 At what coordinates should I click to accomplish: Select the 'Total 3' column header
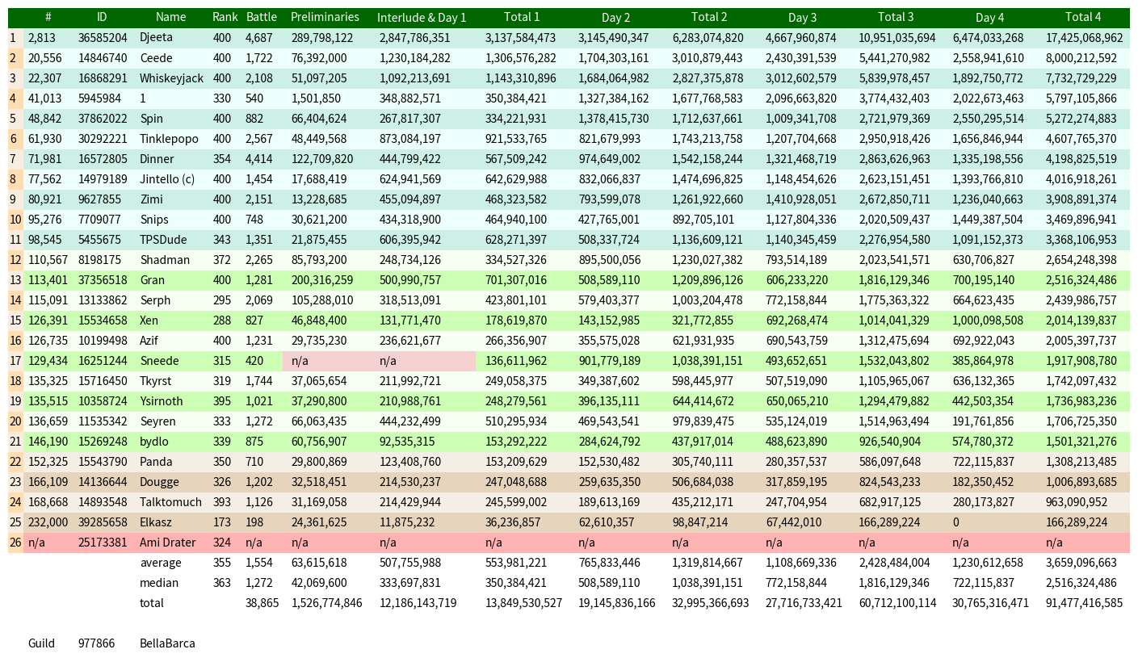(x=896, y=17)
